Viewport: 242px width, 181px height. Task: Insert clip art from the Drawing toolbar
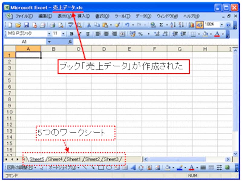click(x=149, y=168)
